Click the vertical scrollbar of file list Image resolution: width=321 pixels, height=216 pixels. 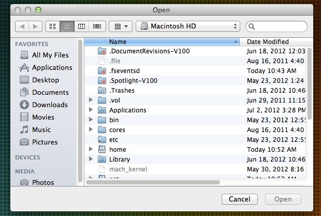(309, 83)
